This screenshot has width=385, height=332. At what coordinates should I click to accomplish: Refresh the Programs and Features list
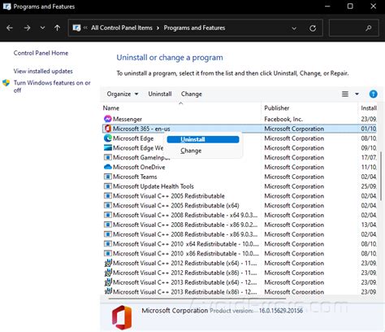pyautogui.click(x=313, y=28)
